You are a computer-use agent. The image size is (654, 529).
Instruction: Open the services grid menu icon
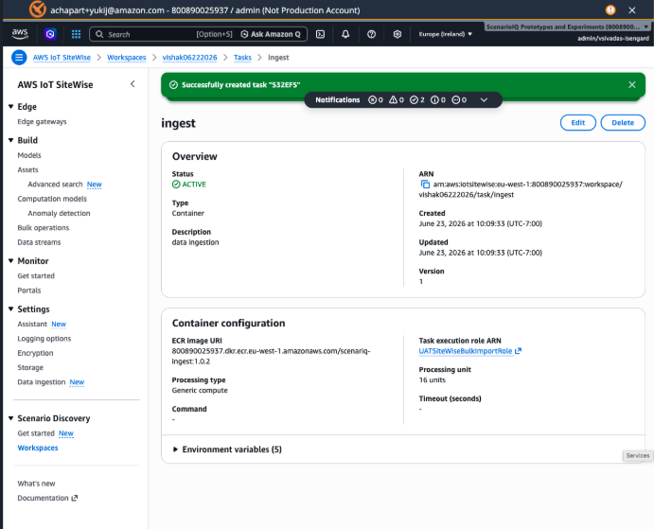[76, 34]
